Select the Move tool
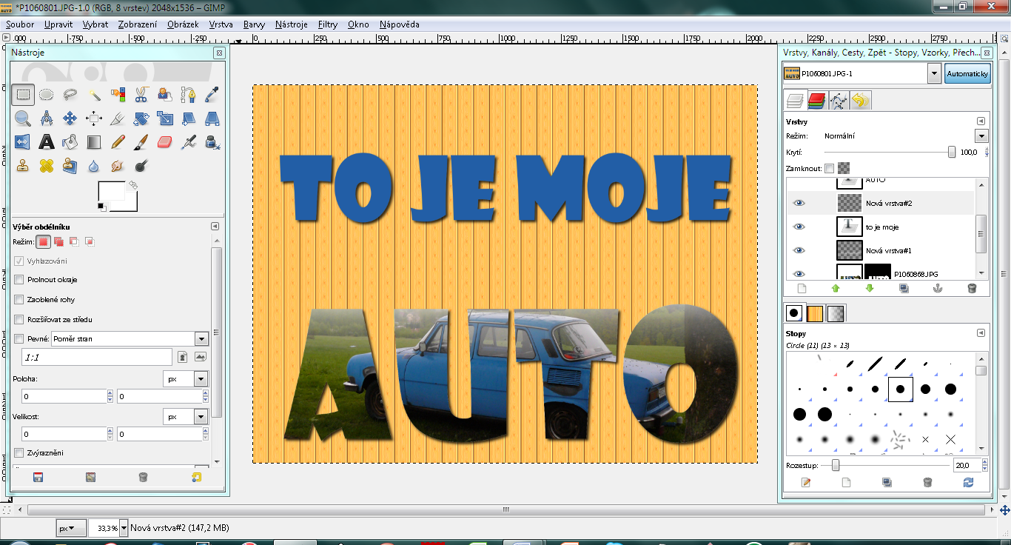This screenshot has width=1011, height=545. click(70, 118)
